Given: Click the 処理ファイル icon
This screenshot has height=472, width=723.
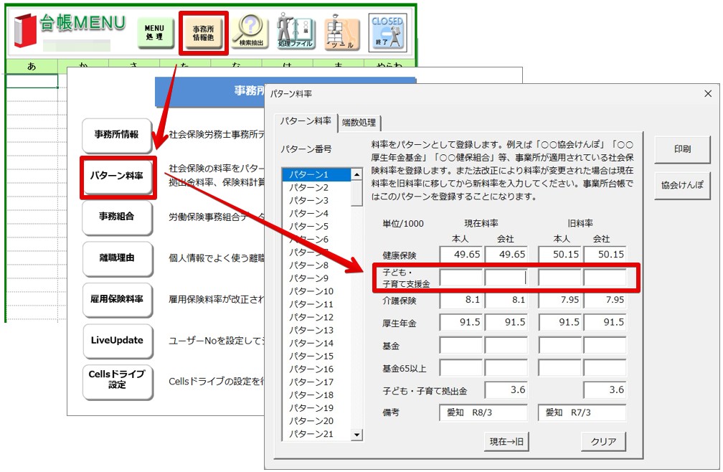Looking at the screenshot, I should [x=296, y=33].
